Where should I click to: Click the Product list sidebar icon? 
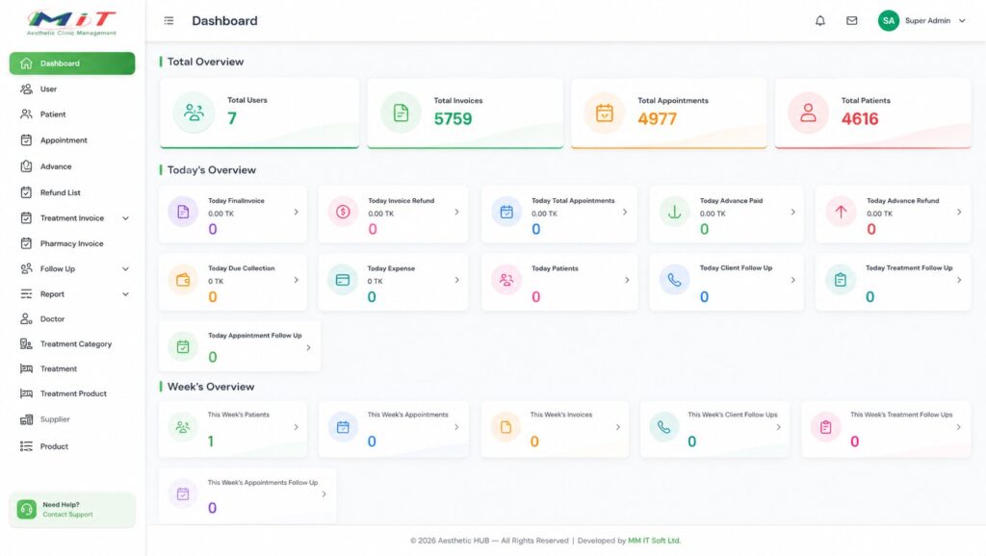click(x=26, y=446)
